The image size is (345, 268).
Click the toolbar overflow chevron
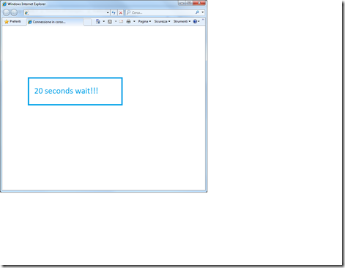pyautogui.click(x=203, y=20)
